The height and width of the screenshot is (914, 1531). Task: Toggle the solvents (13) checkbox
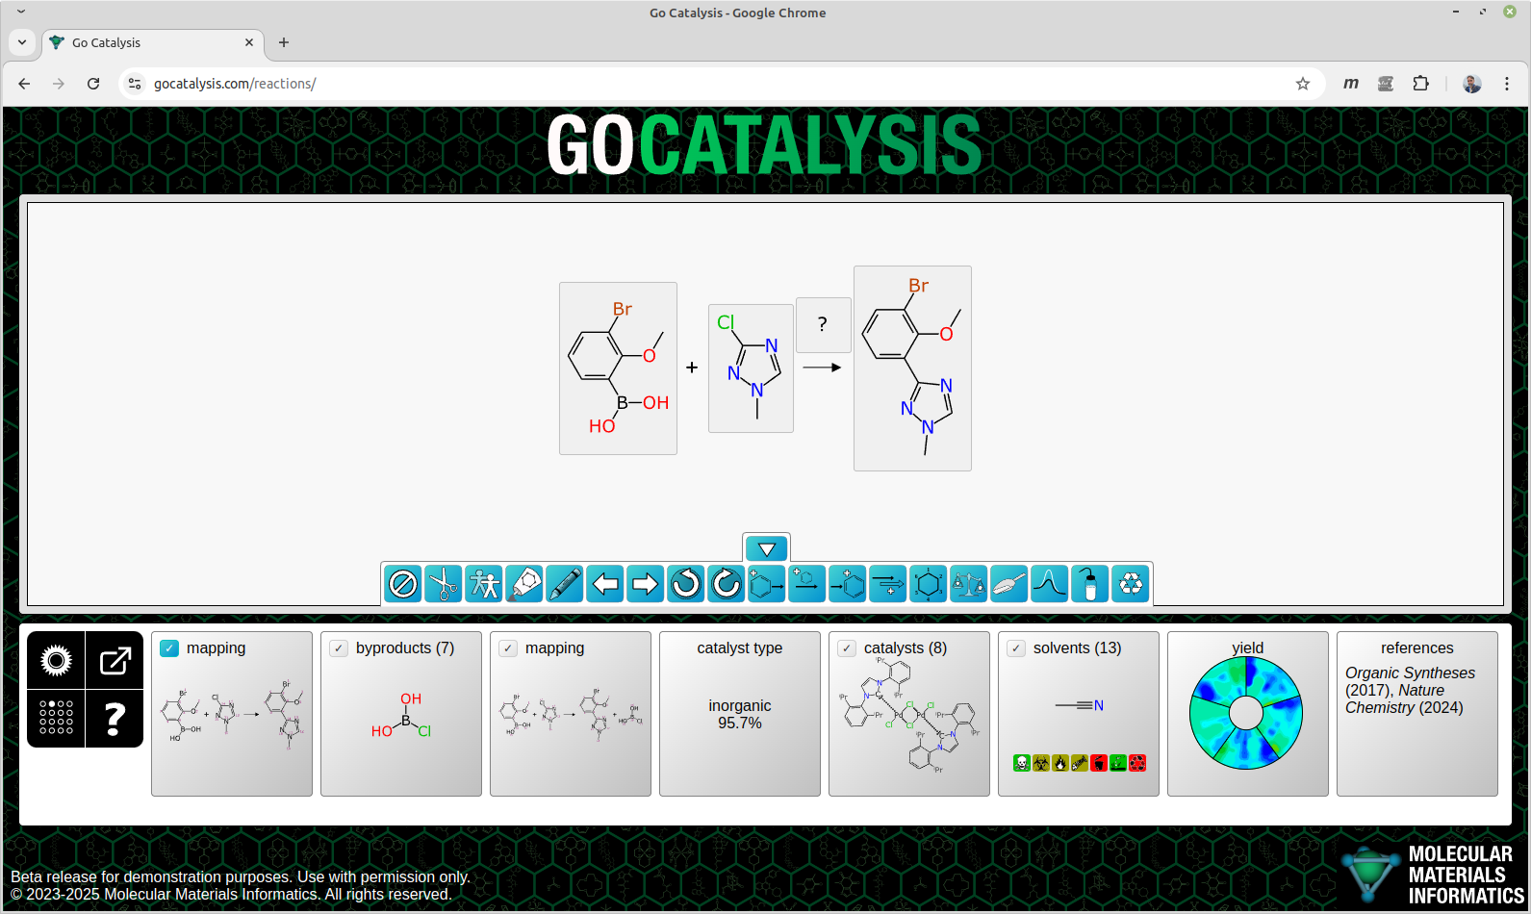[1016, 648]
